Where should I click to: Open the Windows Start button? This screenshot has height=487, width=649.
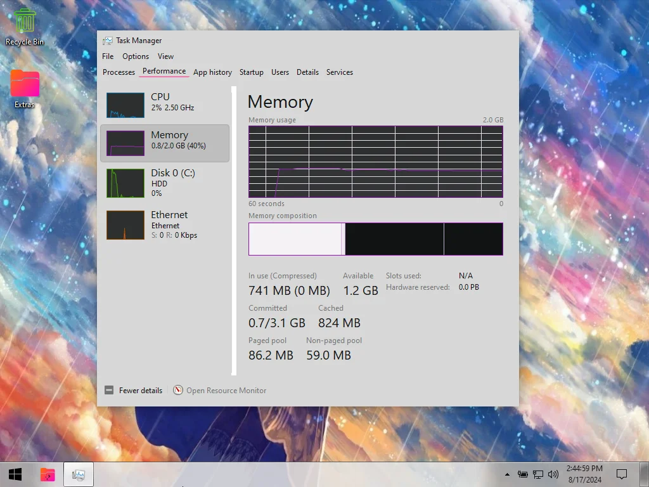click(15, 474)
